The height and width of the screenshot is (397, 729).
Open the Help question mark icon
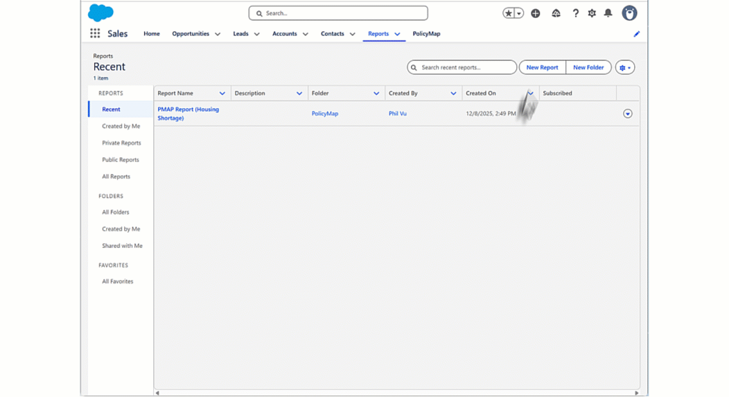pyautogui.click(x=576, y=13)
